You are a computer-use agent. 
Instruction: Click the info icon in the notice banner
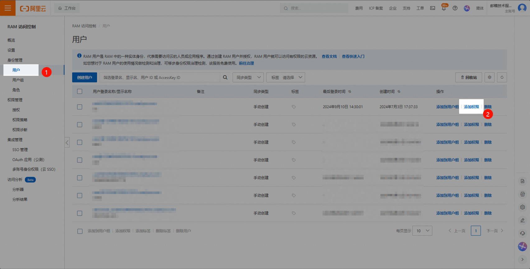tap(79, 56)
